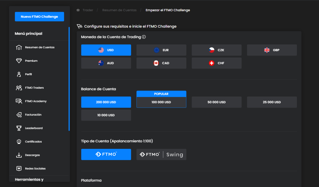Click the Resumen de Cuentas house icon
Viewport: 319px width, 187px height.
coord(19,47)
